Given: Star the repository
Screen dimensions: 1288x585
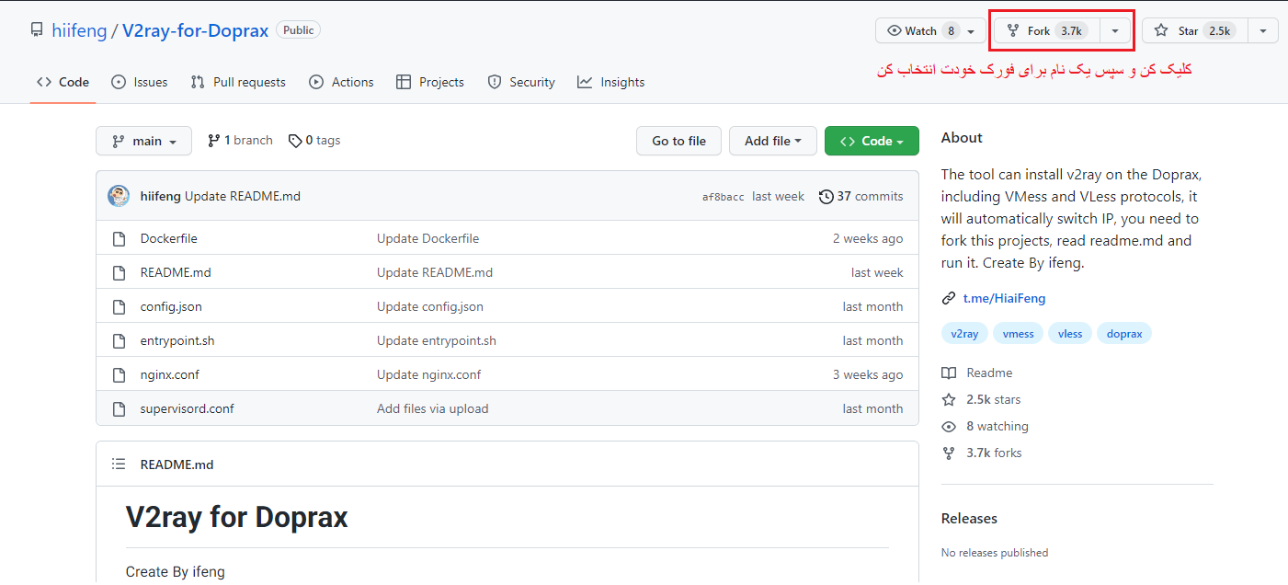Looking at the screenshot, I should click(x=1195, y=30).
